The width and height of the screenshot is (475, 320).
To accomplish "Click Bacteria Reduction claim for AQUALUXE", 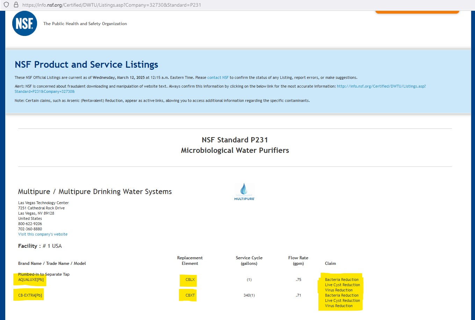I will tap(342, 280).
